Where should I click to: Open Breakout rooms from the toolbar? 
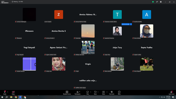pyautogui.click(x=67, y=93)
